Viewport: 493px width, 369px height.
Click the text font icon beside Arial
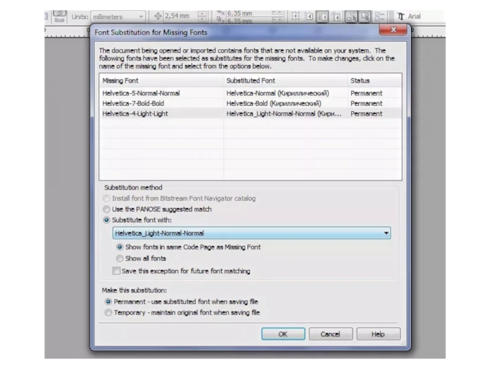coord(401,17)
